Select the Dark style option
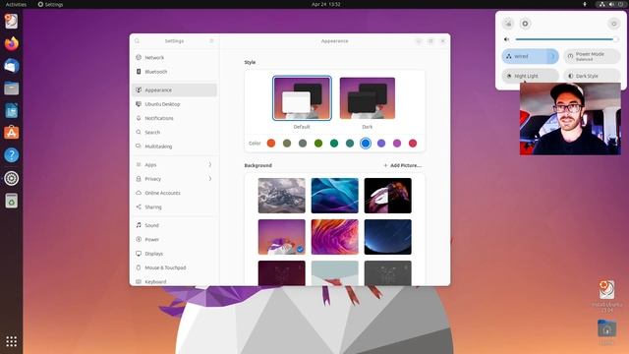The width and height of the screenshot is (629, 354). point(367,98)
